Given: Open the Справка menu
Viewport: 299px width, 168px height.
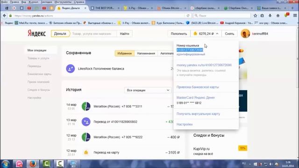Looking at the screenshot, I should (79, 2).
